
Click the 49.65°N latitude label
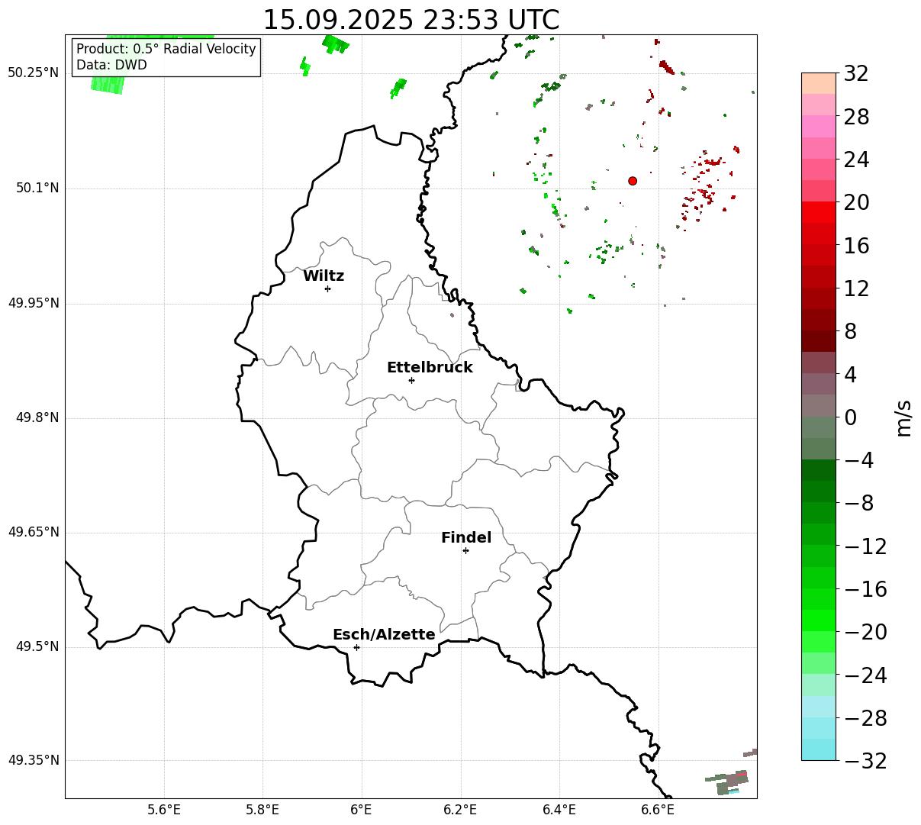click(x=34, y=532)
